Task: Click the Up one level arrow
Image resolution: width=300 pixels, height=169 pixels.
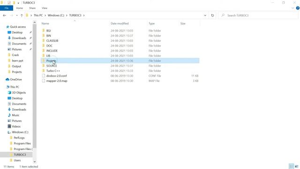Action: pyautogui.click(x=22, y=15)
